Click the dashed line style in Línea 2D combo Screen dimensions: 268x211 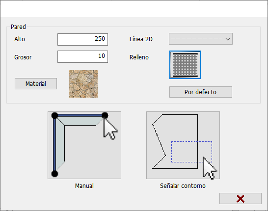point(196,39)
